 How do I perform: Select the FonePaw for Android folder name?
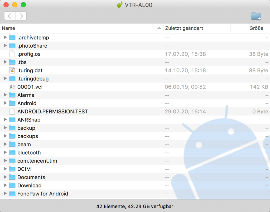tap(43, 194)
